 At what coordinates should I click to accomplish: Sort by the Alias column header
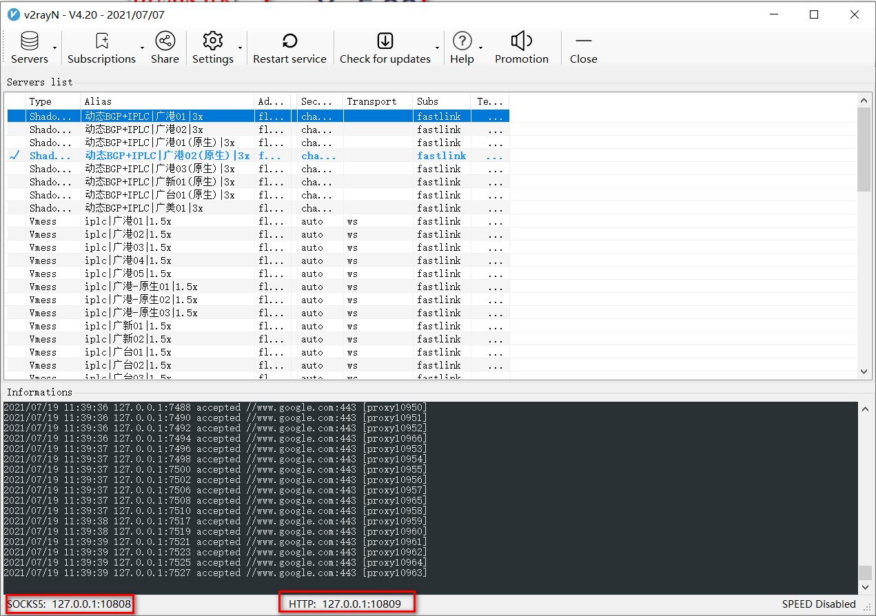pos(167,101)
